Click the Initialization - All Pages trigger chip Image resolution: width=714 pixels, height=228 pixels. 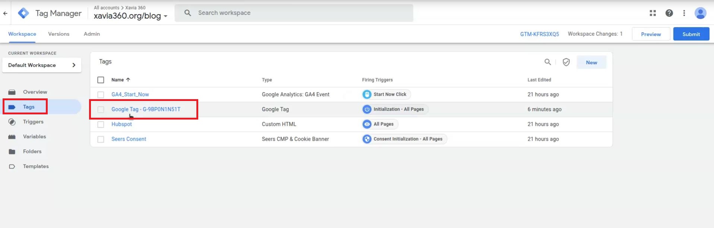click(395, 109)
